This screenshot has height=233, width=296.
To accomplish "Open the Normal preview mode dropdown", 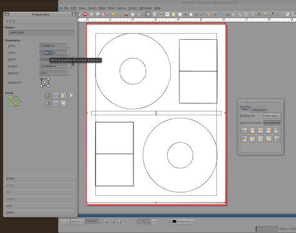I will [x=77, y=221].
